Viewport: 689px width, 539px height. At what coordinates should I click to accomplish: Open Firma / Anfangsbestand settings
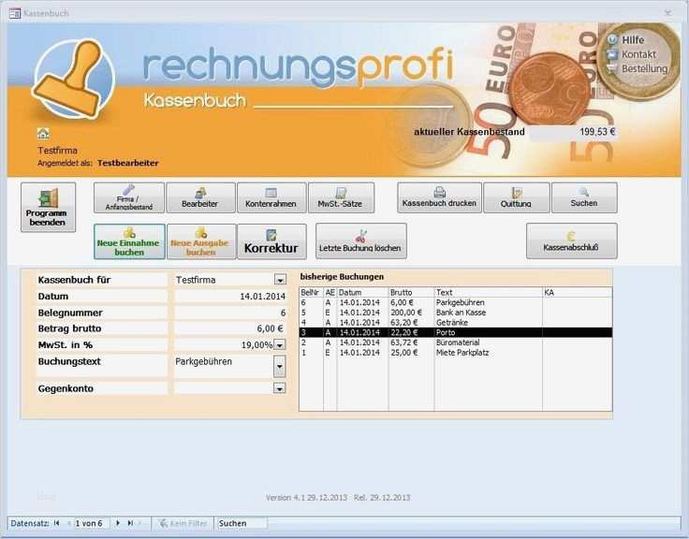pyautogui.click(x=129, y=198)
